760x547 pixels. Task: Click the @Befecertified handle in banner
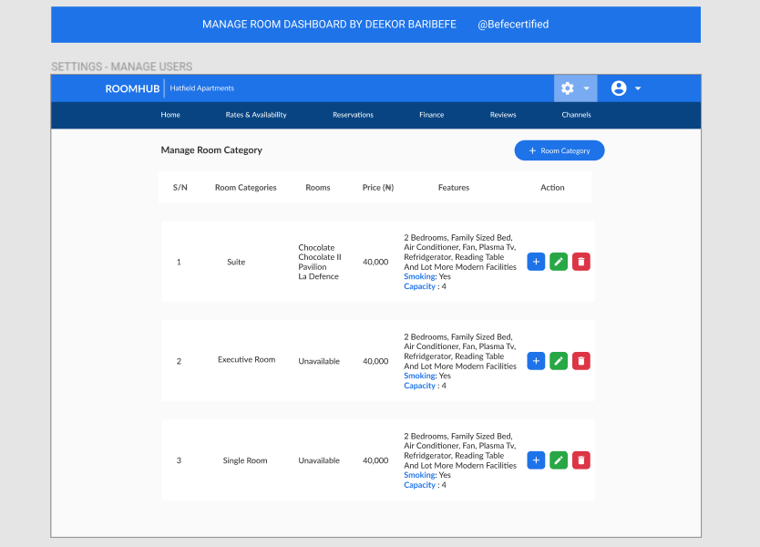[513, 25]
